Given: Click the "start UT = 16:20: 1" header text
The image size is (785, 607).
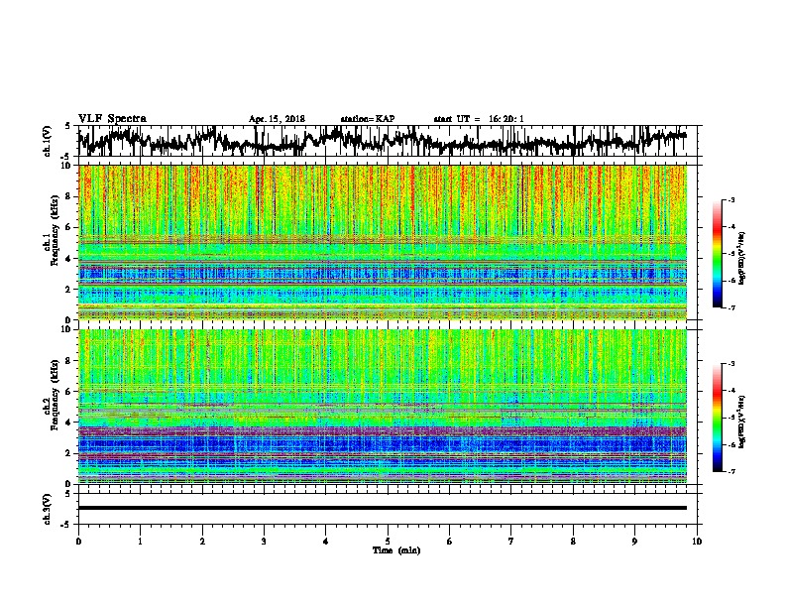Looking at the screenshot, I should [x=479, y=119].
